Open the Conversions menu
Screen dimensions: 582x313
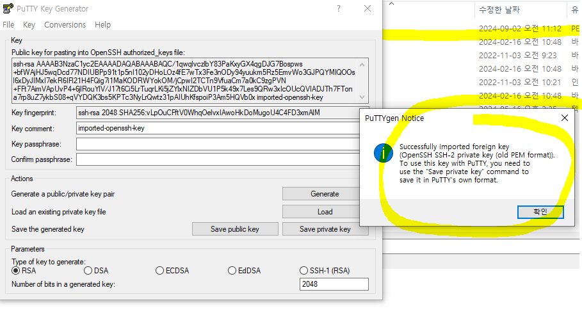pos(65,25)
